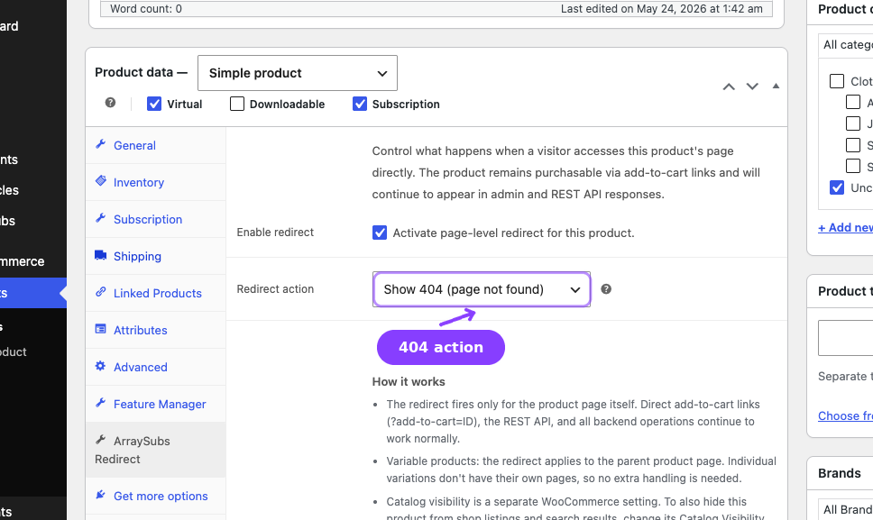Toggle the Subscription checkbox
This screenshot has height=520, width=873.
[360, 104]
